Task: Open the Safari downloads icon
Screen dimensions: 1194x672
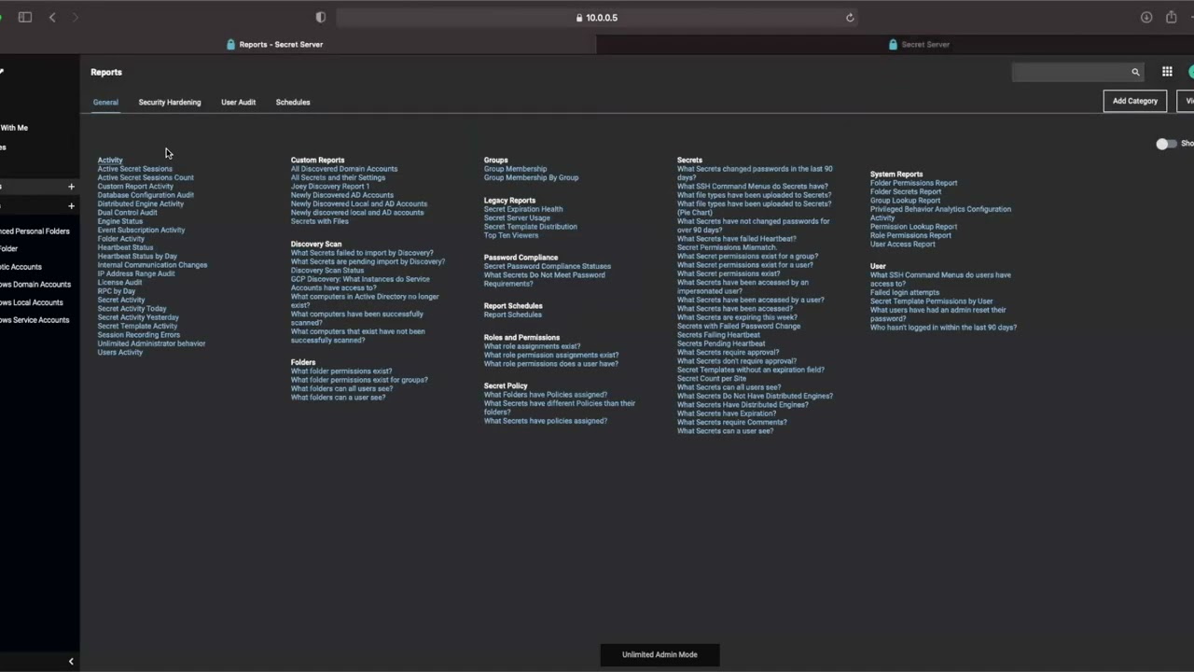Action: pyautogui.click(x=1146, y=17)
